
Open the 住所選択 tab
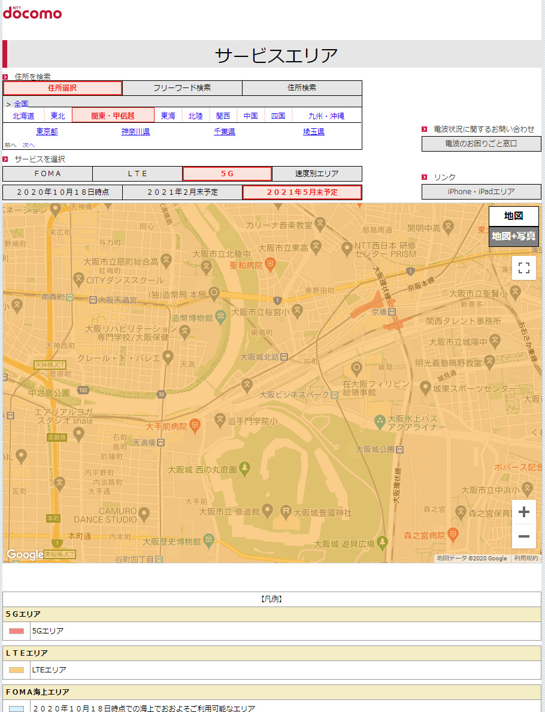tap(63, 88)
